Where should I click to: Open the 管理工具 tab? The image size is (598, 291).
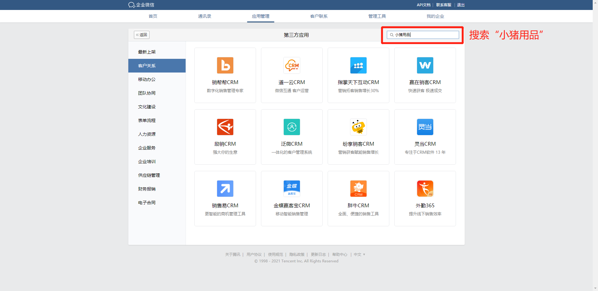click(x=377, y=16)
